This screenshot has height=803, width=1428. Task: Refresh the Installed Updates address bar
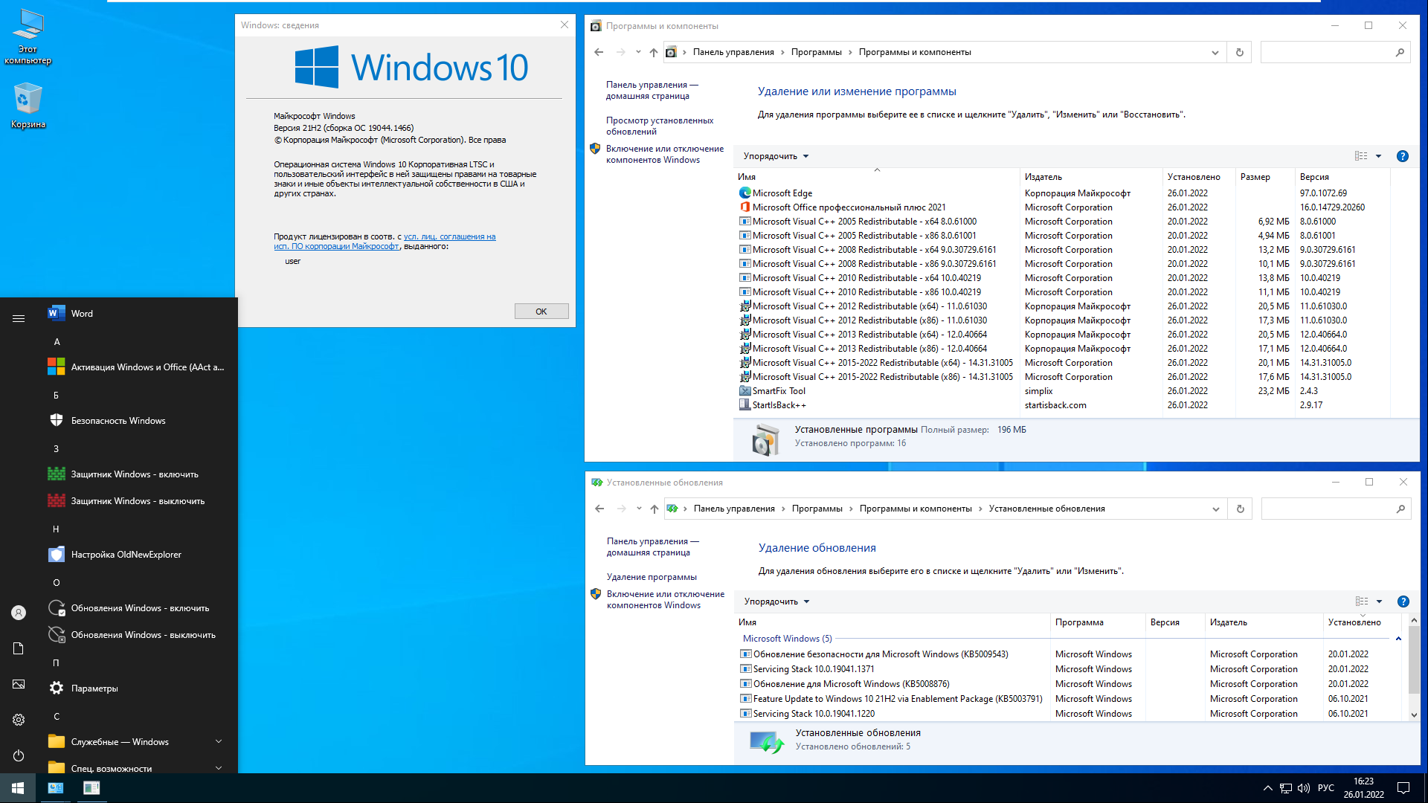[x=1240, y=509]
